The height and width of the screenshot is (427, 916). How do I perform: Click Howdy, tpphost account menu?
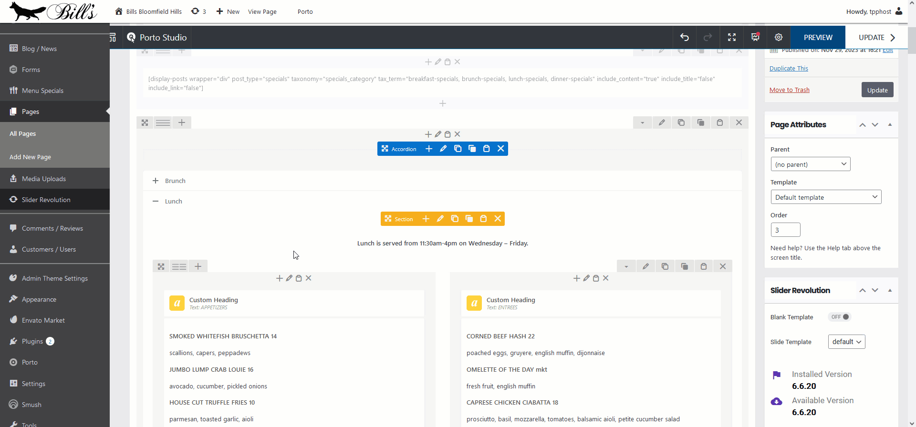874,11
